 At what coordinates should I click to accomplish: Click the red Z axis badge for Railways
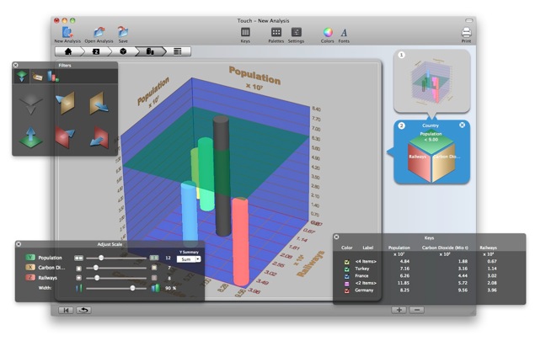pyautogui.click(x=30, y=278)
